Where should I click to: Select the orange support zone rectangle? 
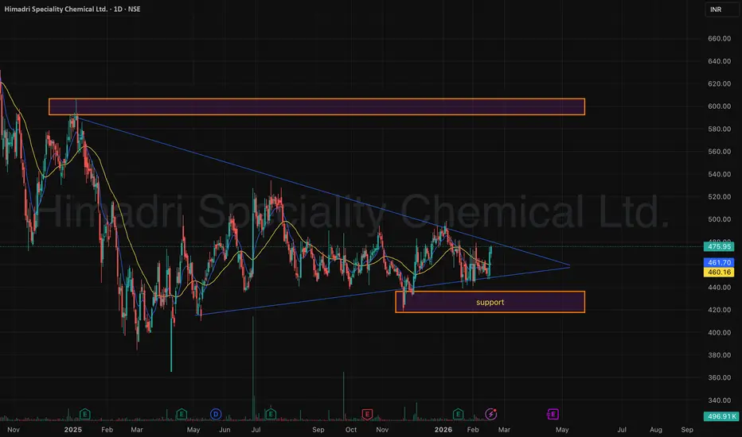490,302
